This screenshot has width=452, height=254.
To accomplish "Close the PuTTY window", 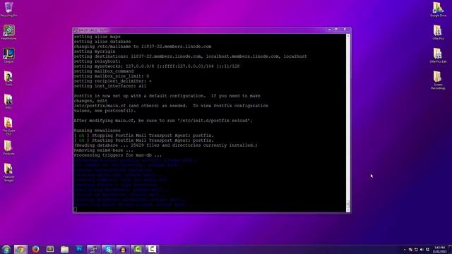I will pyautogui.click(x=345, y=30).
